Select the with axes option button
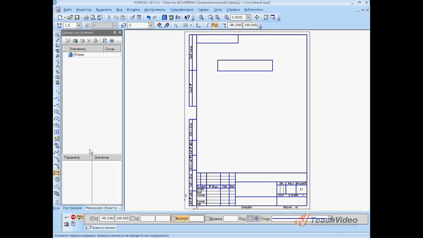Image resolution: width=423 pixels, height=238 pixels. click(x=256, y=218)
